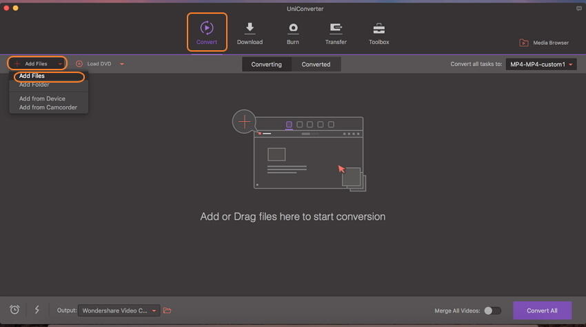Image resolution: width=586 pixels, height=327 pixels.
Task: Click the lightning high-speed conversion icon
Action: [37, 310]
